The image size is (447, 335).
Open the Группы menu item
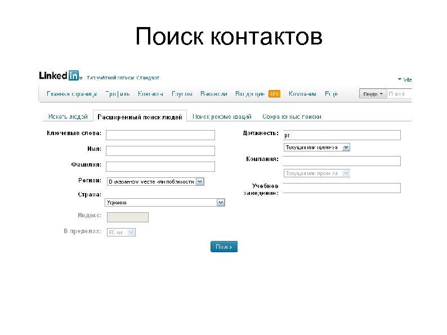[x=182, y=94]
